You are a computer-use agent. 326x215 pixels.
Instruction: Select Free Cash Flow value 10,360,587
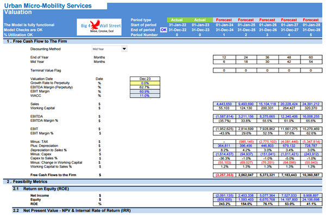(x=311, y=175)
